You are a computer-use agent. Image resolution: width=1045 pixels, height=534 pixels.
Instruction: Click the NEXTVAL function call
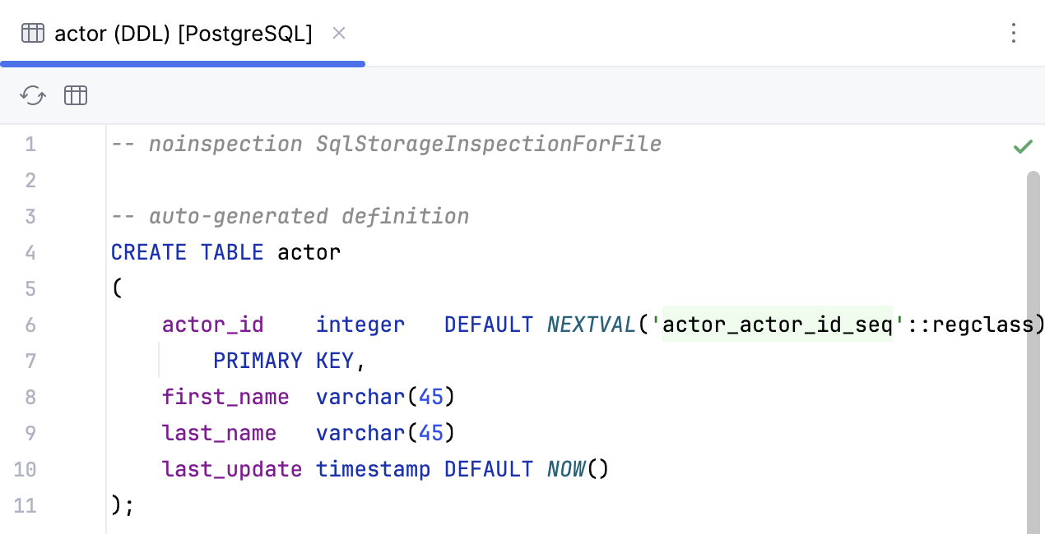click(x=591, y=325)
